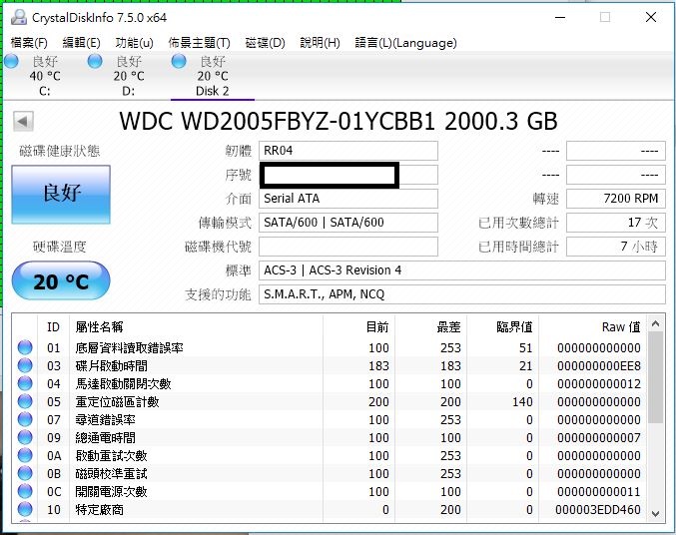Select the 底層資料讀取錯誤率 attribute row

(x=331, y=347)
